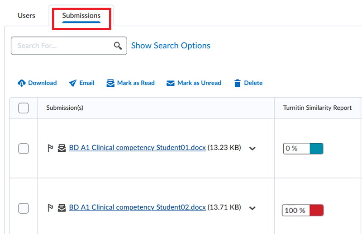Switch to the Users tab
362x234 pixels.
26,15
